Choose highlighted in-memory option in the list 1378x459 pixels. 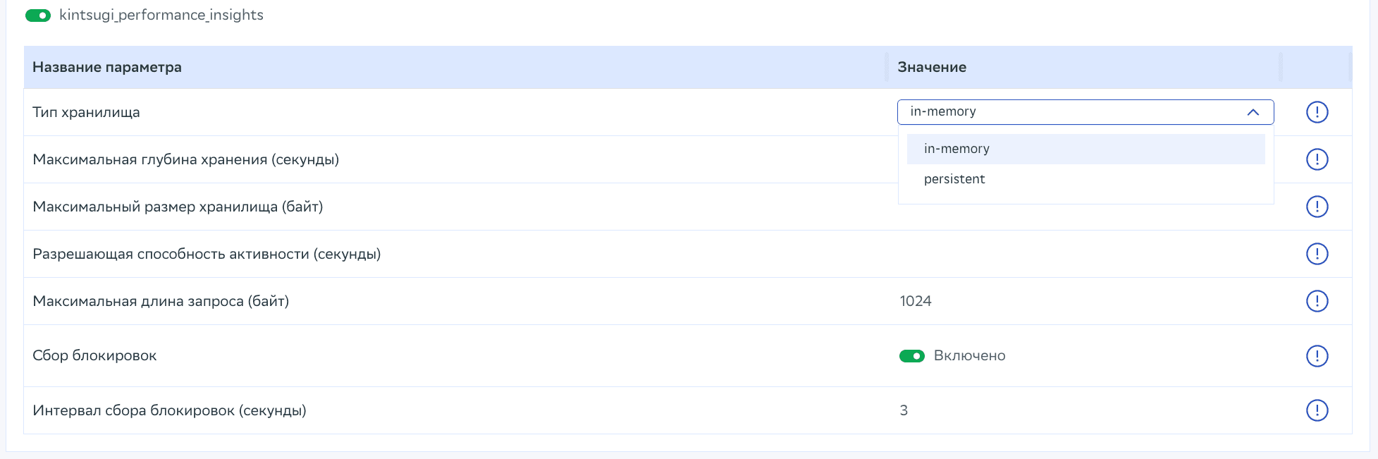click(956, 149)
